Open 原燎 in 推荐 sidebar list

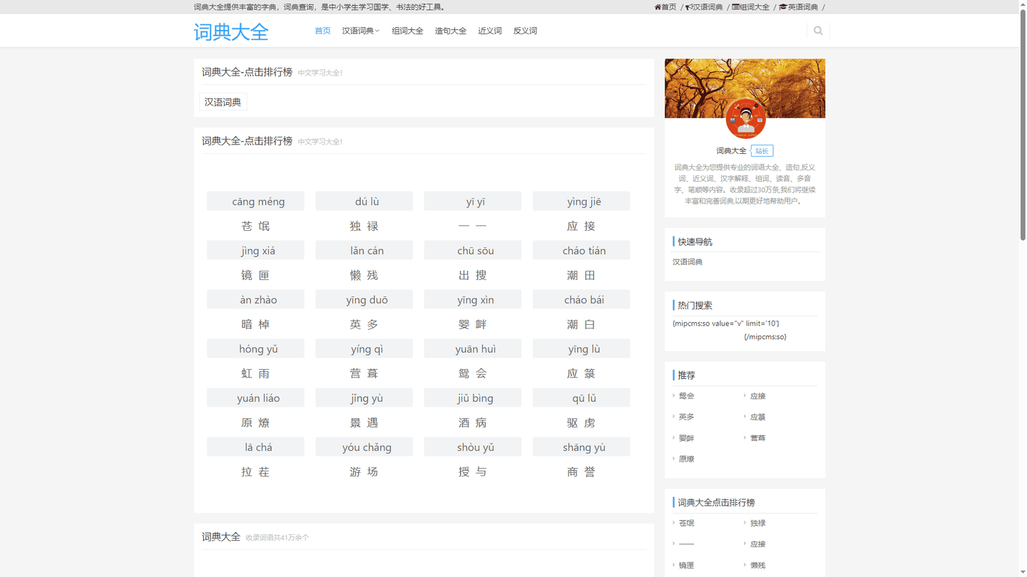click(x=686, y=459)
